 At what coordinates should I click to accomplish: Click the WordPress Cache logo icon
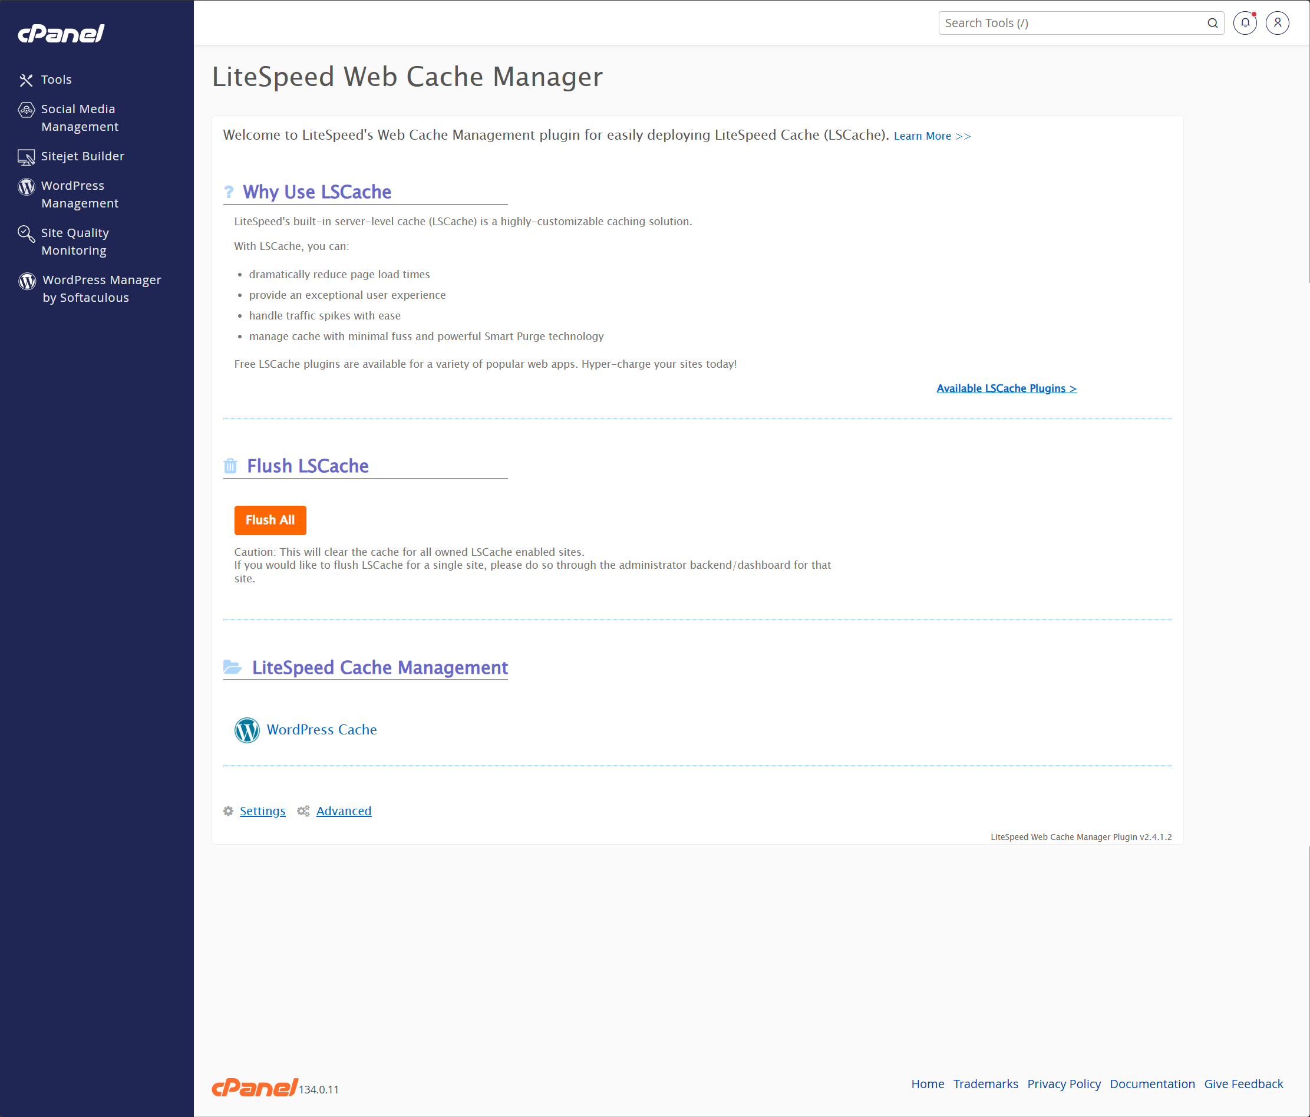(x=246, y=730)
